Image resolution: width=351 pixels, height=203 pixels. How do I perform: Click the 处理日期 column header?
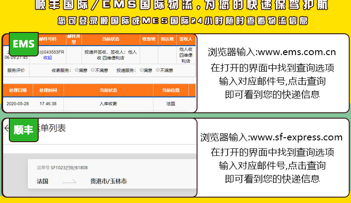tap(18, 91)
